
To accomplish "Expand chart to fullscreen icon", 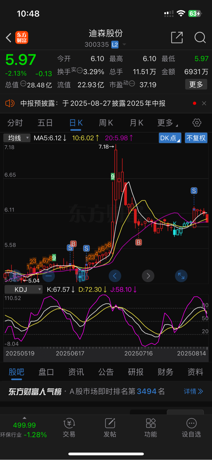I will click(x=181, y=276).
